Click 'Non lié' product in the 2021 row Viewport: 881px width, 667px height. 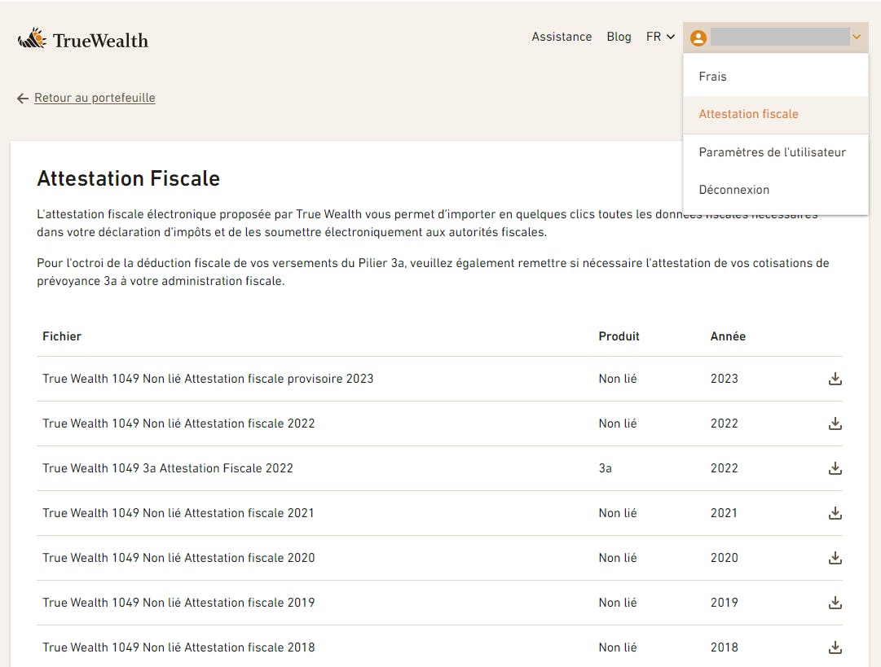[x=618, y=513]
